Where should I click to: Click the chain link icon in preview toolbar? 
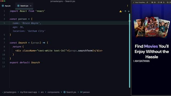(168, 2)
